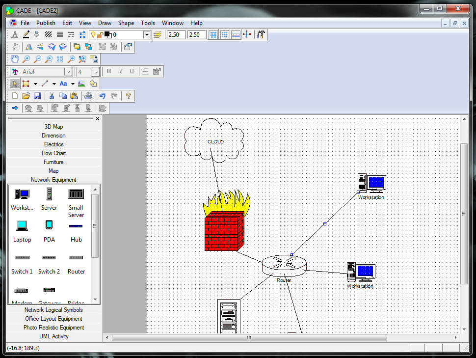This screenshot has height=358, width=476.
Task: Click the zoom previous icon
Action: 71,59
